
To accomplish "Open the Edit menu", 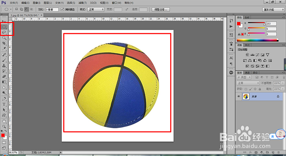I will point(25,3).
